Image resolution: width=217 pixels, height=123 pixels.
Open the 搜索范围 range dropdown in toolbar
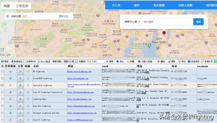(x=70, y=61)
